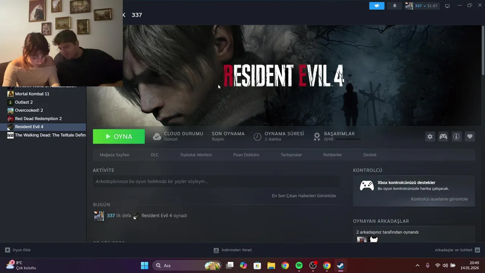Open the Puan Dükkânı tab
This screenshot has width=485, height=273.
246,155
